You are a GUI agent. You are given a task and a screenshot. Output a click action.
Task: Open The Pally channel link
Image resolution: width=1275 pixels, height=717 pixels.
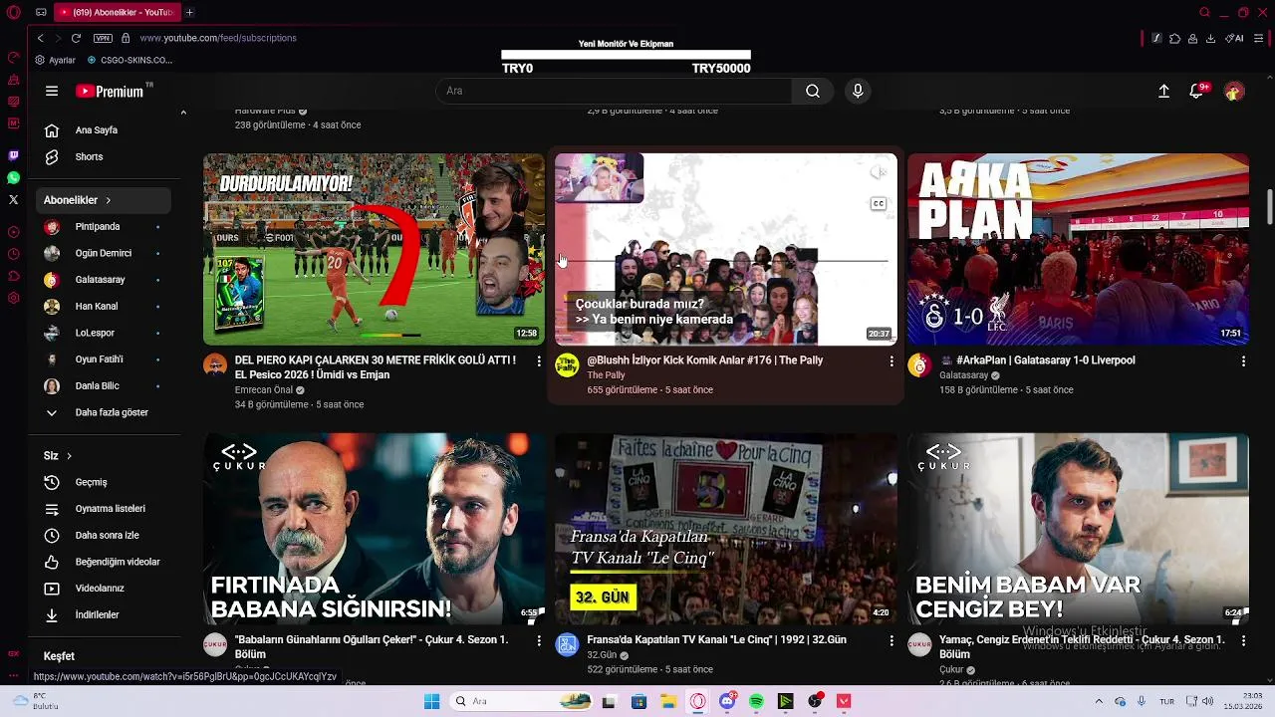click(x=606, y=375)
